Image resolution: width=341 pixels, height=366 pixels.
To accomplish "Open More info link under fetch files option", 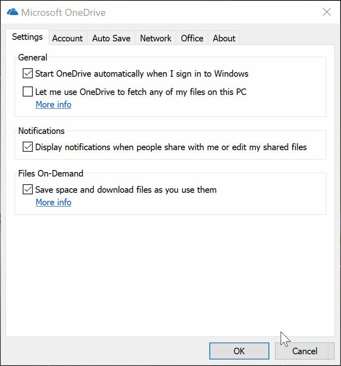I will (x=53, y=105).
